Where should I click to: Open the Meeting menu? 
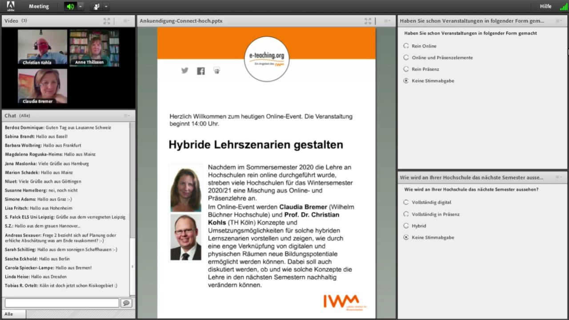pos(39,6)
